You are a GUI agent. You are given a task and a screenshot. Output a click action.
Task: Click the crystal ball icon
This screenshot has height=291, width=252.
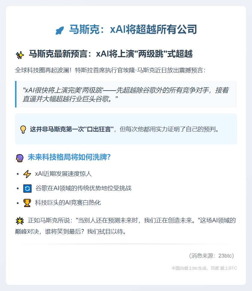coord(19,158)
